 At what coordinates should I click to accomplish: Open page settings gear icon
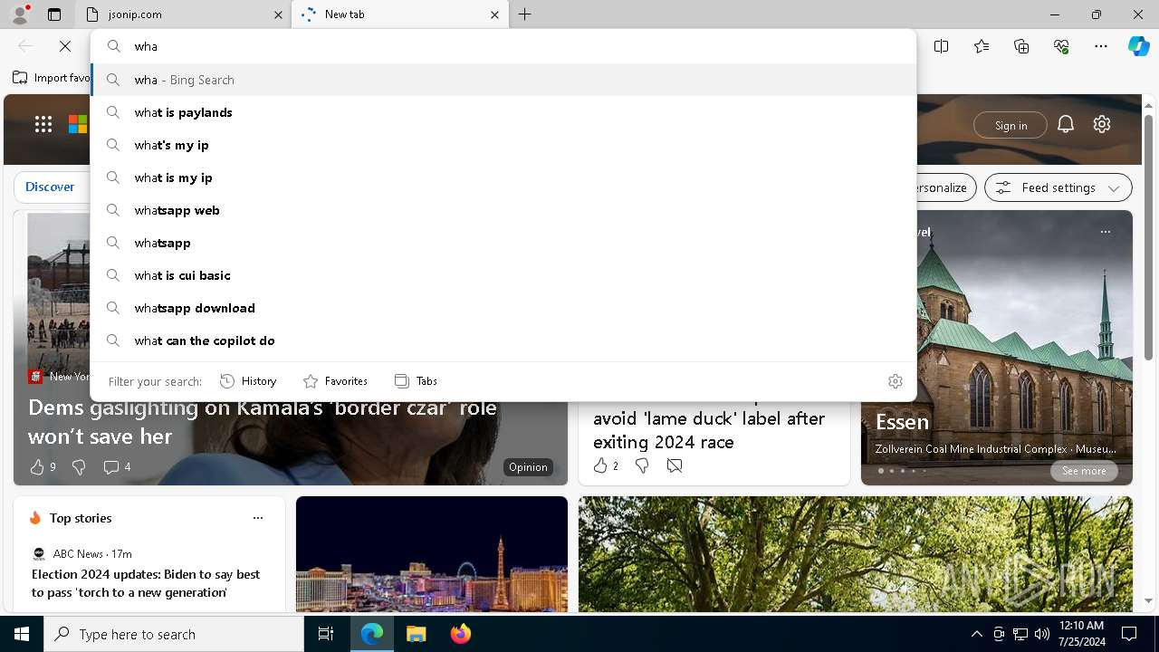point(1102,125)
